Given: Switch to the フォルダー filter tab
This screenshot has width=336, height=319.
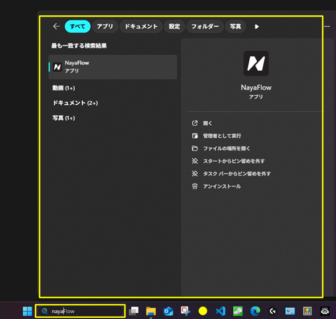Looking at the screenshot, I should (205, 27).
